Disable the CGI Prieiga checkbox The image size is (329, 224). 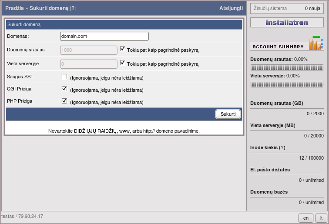pos(64,89)
